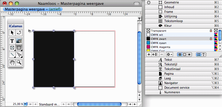Viewport: 222px width, 107px height.
Task: Select the arrow pointer tool
Action: coord(12,33)
